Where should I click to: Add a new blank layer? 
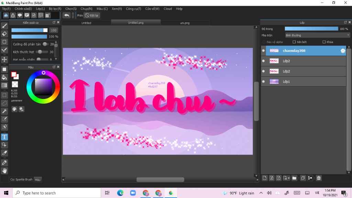pos(265,178)
